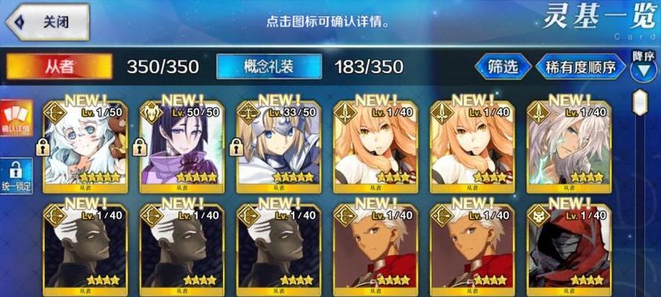Click class icon on hooded red servant card
Screen dimensions: 661x297
coord(539,217)
